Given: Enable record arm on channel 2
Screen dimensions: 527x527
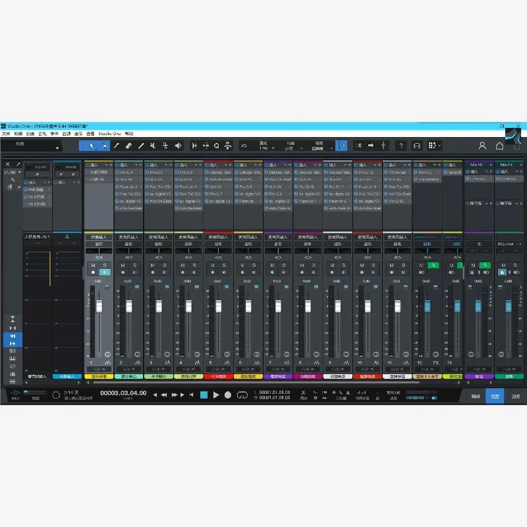Looking at the screenshot, I should pyautogui.click(x=123, y=272).
